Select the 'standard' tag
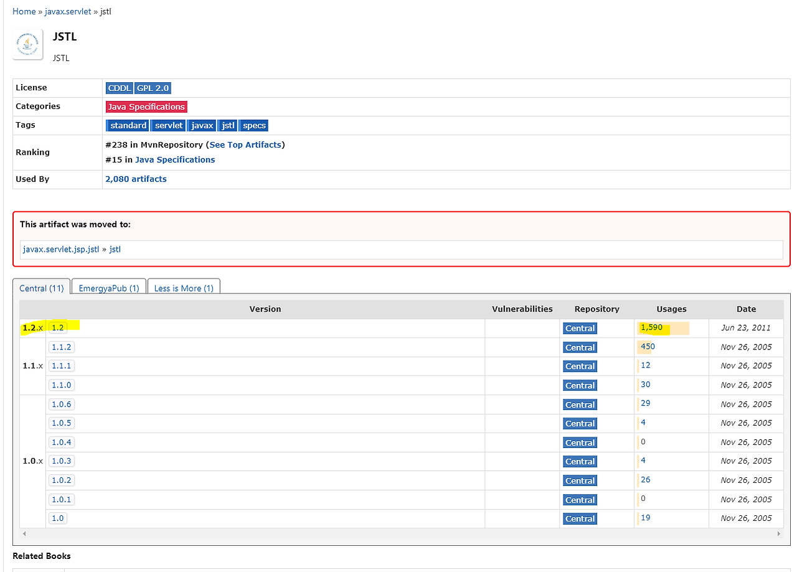The image size is (797, 572). point(128,126)
